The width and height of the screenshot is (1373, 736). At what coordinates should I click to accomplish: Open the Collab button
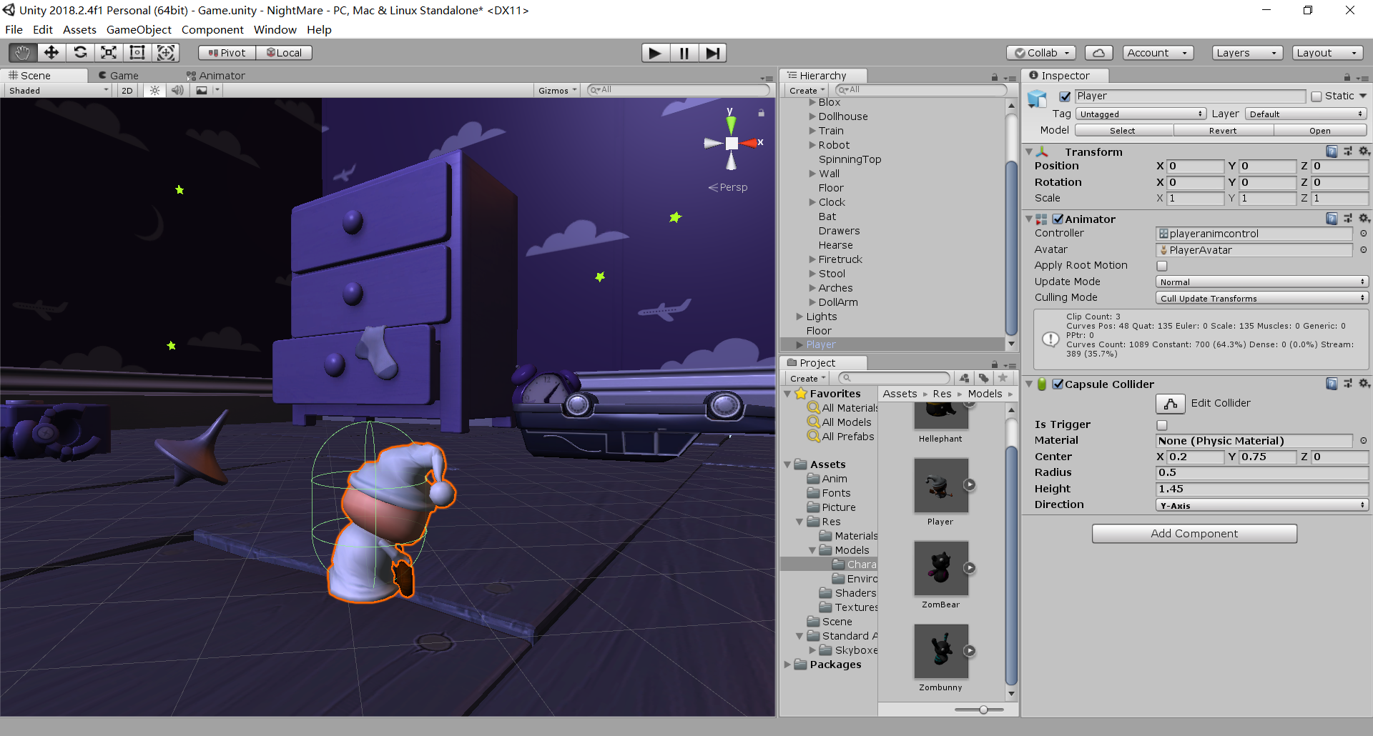point(1040,53)
